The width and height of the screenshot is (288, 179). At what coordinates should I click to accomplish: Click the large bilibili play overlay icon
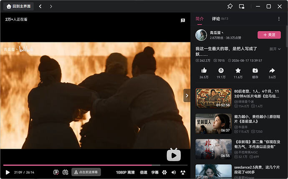(x=174, y=155)
